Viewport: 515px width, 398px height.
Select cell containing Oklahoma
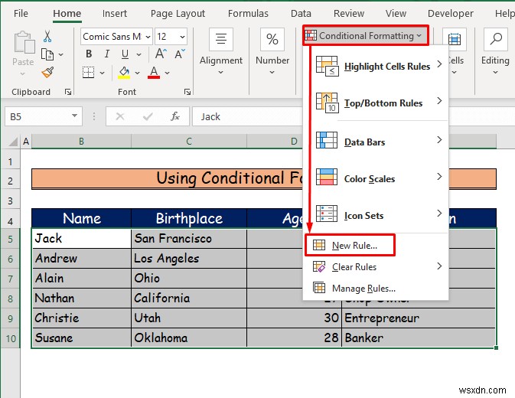tap(189, 338)
